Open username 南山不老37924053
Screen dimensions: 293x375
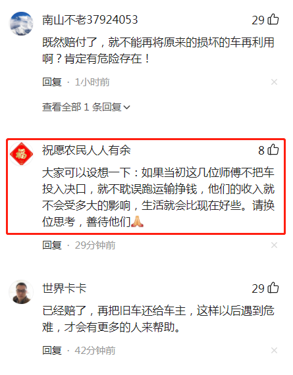coord(90,20)
